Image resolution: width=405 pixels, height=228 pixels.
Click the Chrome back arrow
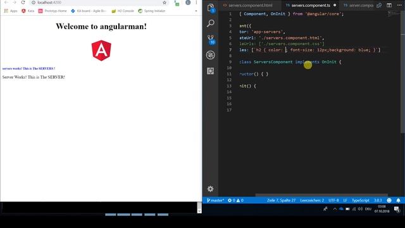pos(6,3)
